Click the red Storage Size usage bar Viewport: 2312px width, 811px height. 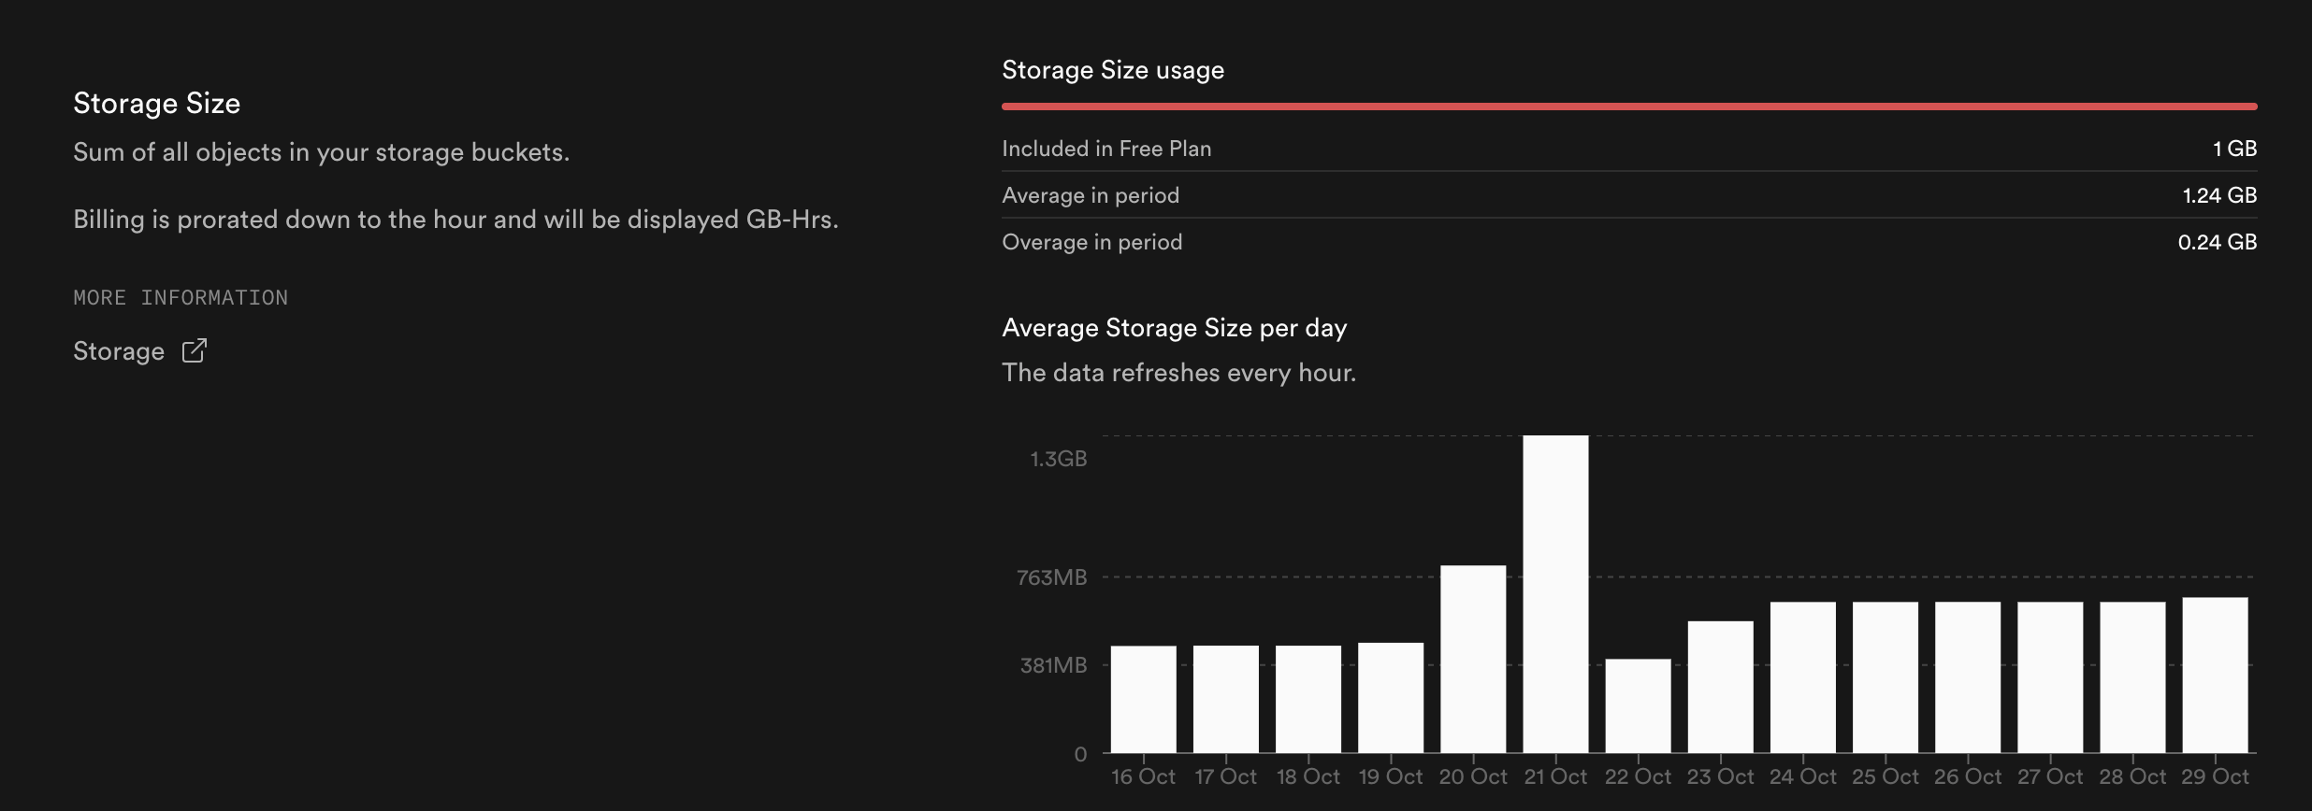click(1628, 107)
